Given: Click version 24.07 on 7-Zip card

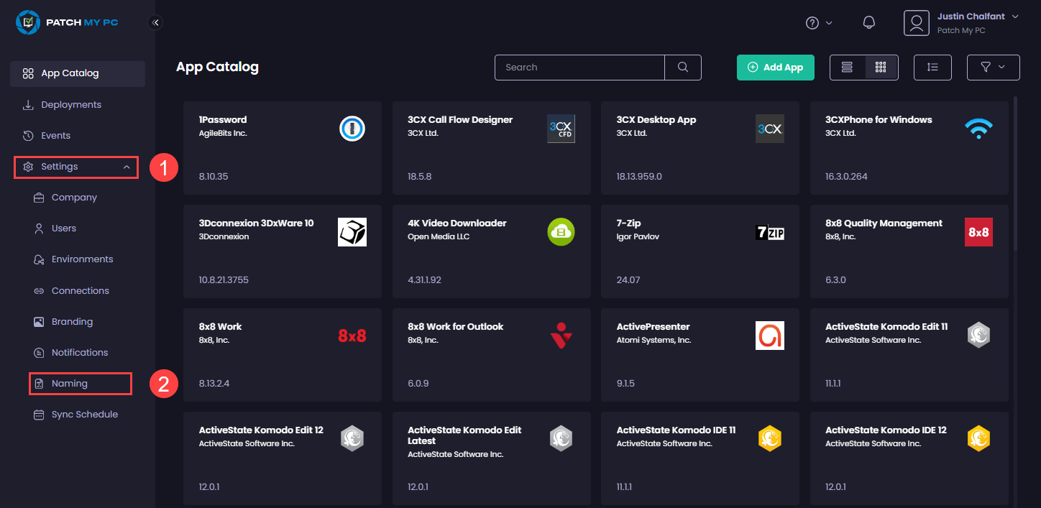Looking at the screenshot, I should [x=628, y=280].
